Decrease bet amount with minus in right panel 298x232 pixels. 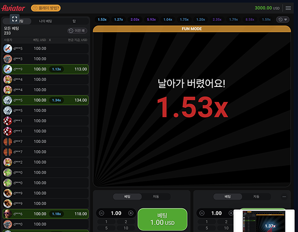[202, 213]
